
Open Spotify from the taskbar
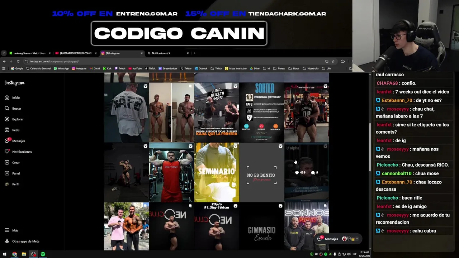pyautogui.click(x=43, y=254)
